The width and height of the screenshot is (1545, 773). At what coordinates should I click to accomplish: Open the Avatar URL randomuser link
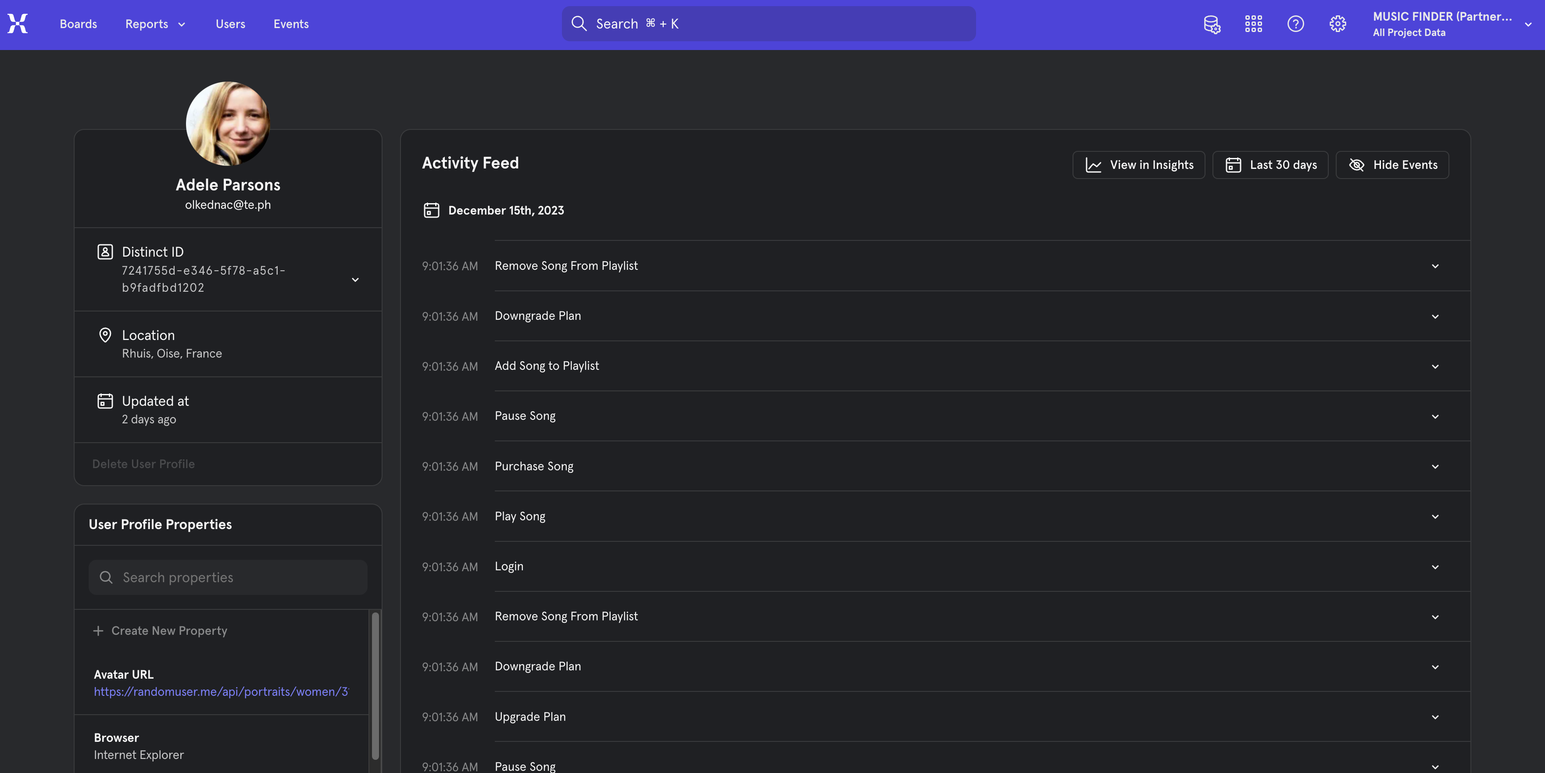click(221, 691)
